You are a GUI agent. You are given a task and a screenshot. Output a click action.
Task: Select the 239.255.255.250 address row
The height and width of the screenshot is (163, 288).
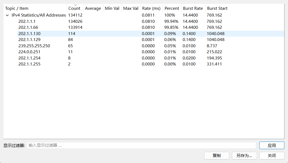click(x=144, y=46)
